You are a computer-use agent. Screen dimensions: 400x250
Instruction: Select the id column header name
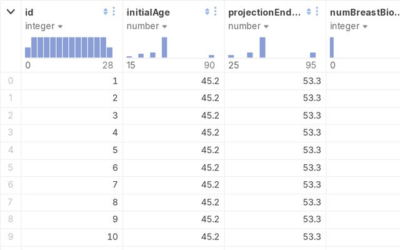[29, 12]
